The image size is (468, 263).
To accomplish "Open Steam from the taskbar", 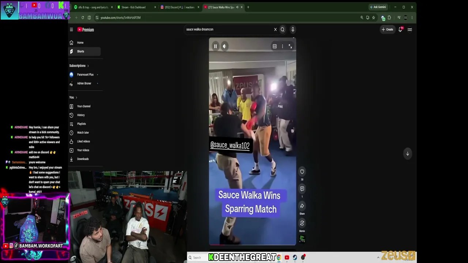I will tap(295, 258).
